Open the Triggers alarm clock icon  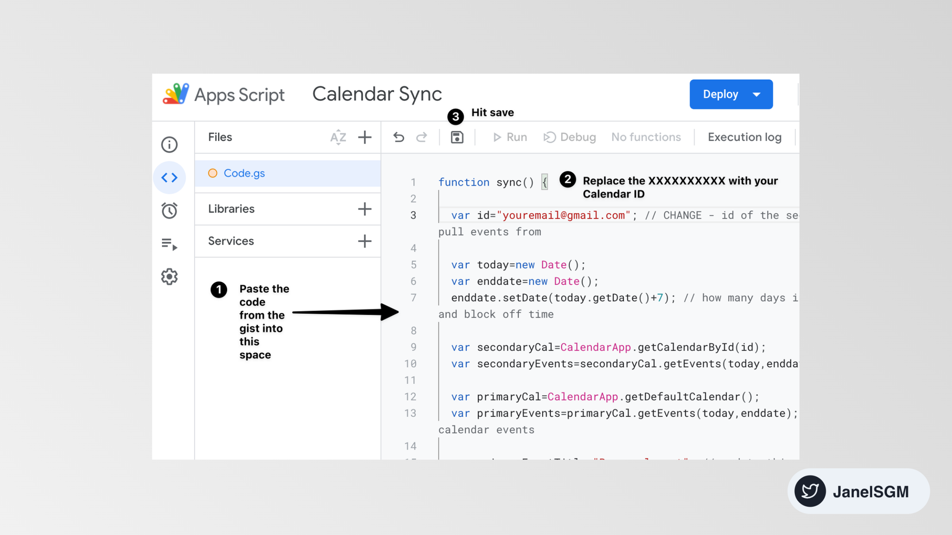[x=169, y=211]
